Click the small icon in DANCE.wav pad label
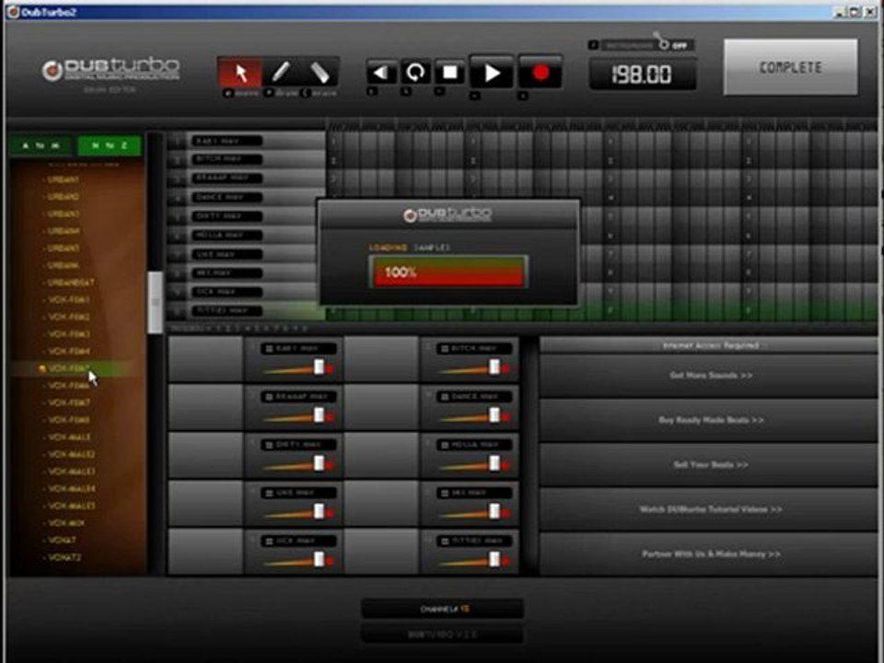The height and width of the screenshot is (663, 884). click(x=445, y=397)
